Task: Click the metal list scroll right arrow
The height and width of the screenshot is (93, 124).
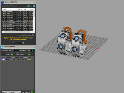Action: [32, 32]
